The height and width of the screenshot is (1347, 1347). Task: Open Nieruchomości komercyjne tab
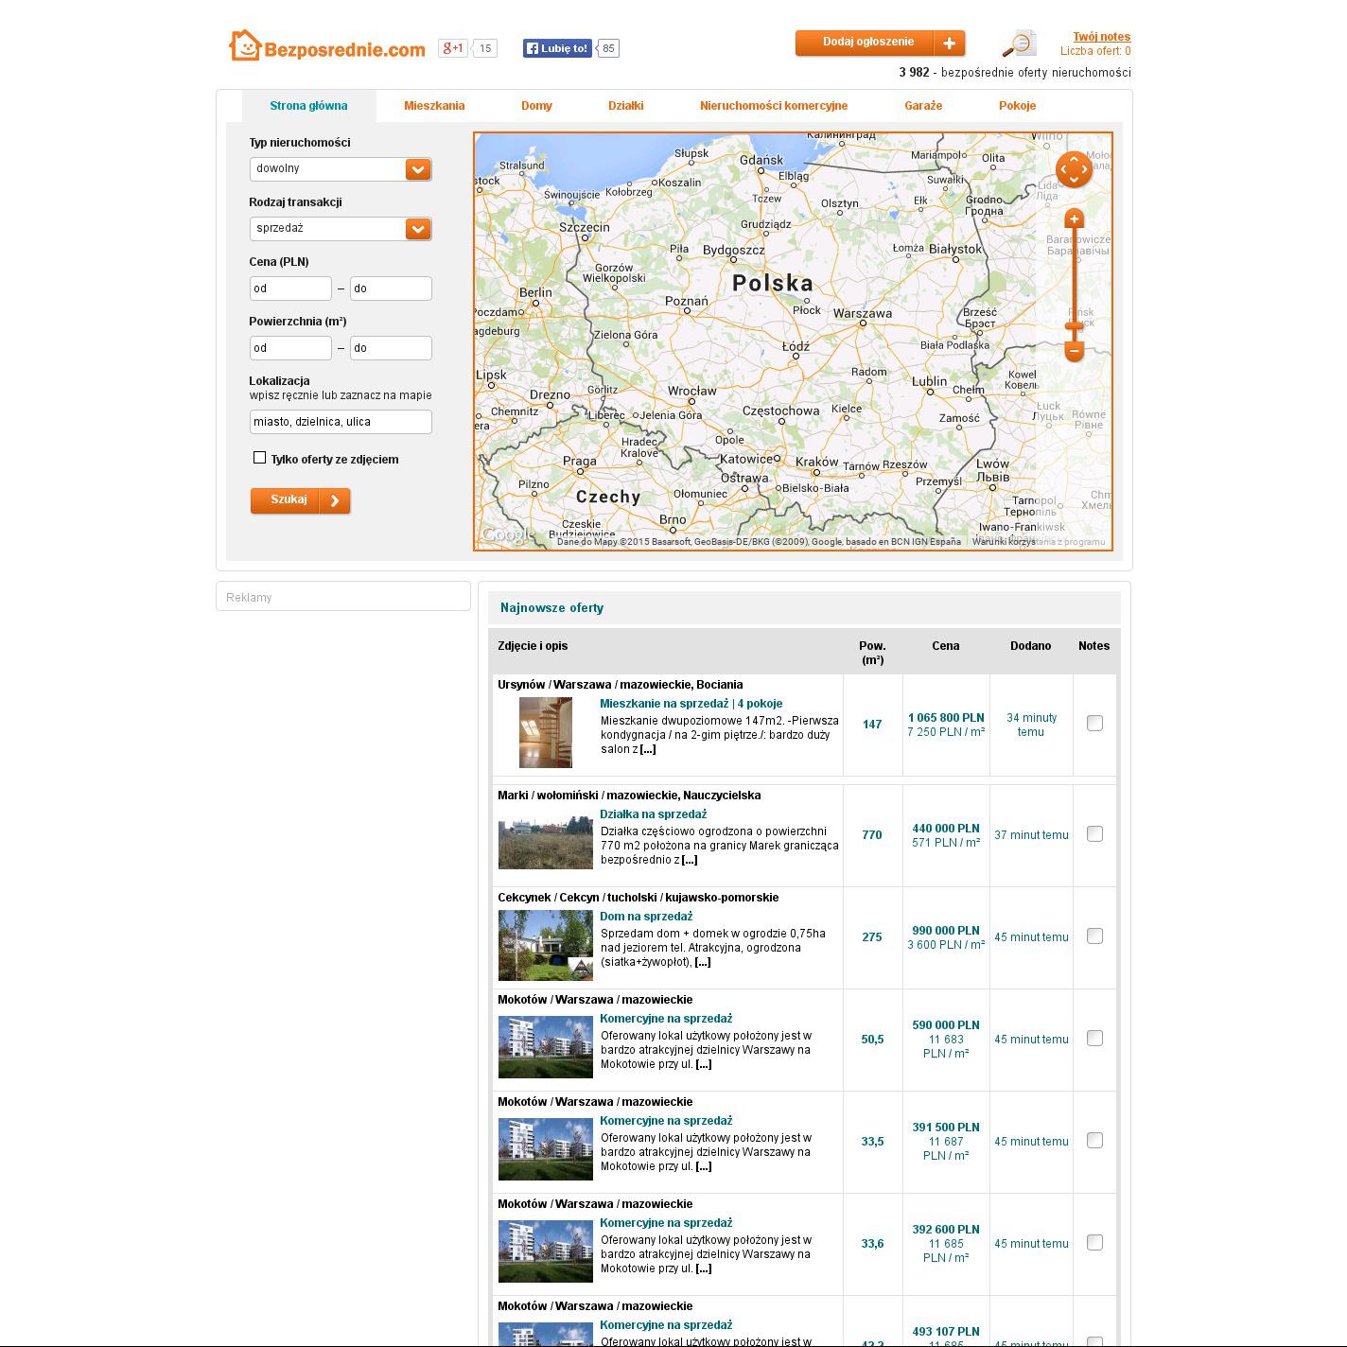point(773,106)
